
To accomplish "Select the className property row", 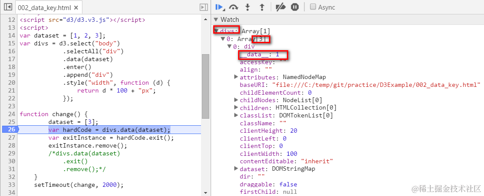I will click(x=262, y=123).
